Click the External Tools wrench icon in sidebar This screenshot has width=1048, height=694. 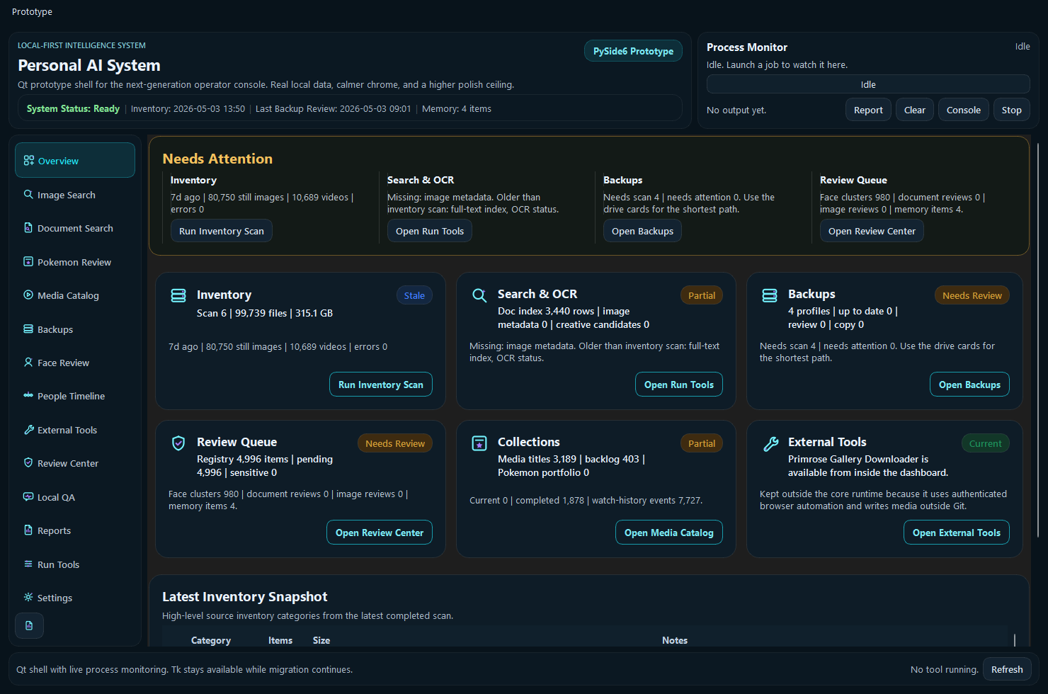click(x=28, y=430)
